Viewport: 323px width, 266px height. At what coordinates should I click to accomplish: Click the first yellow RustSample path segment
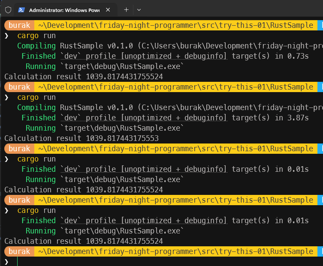175,25
